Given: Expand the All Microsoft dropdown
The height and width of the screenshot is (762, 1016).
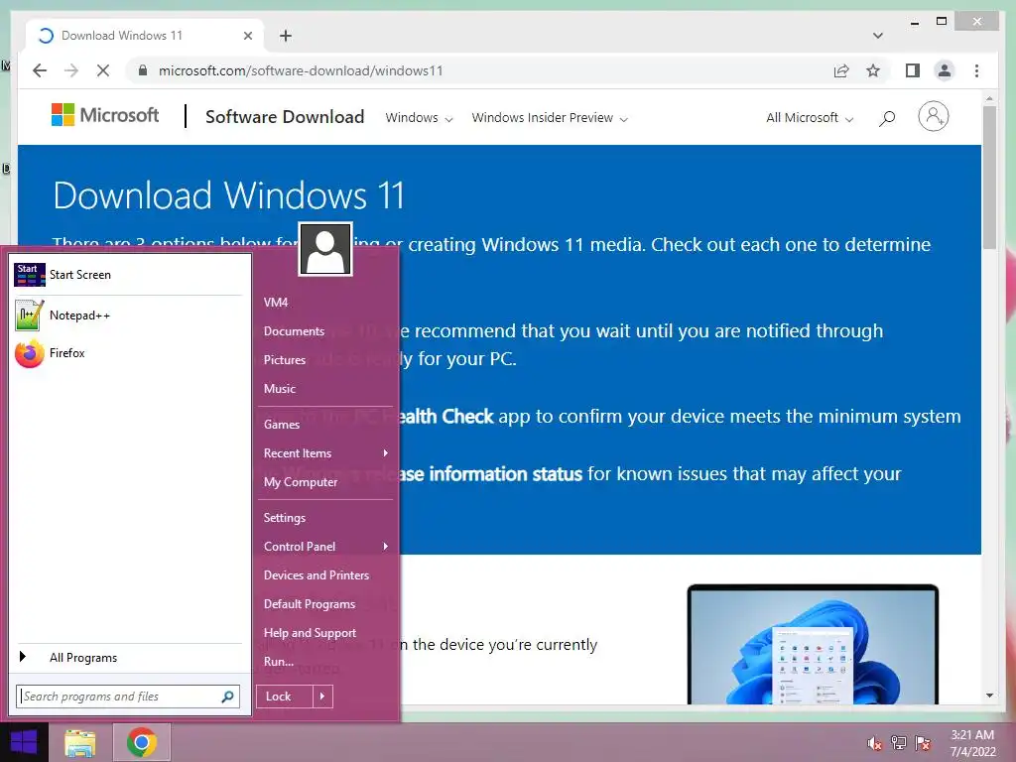Looking at the screenshot, I should pyautogui.click(x=810, y=118).
